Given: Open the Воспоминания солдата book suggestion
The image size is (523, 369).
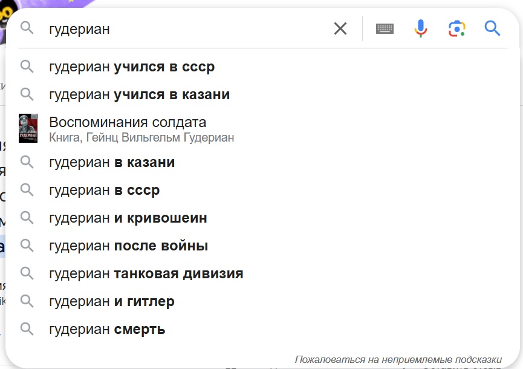Looking at the screenshot, I should pos(128,123).
